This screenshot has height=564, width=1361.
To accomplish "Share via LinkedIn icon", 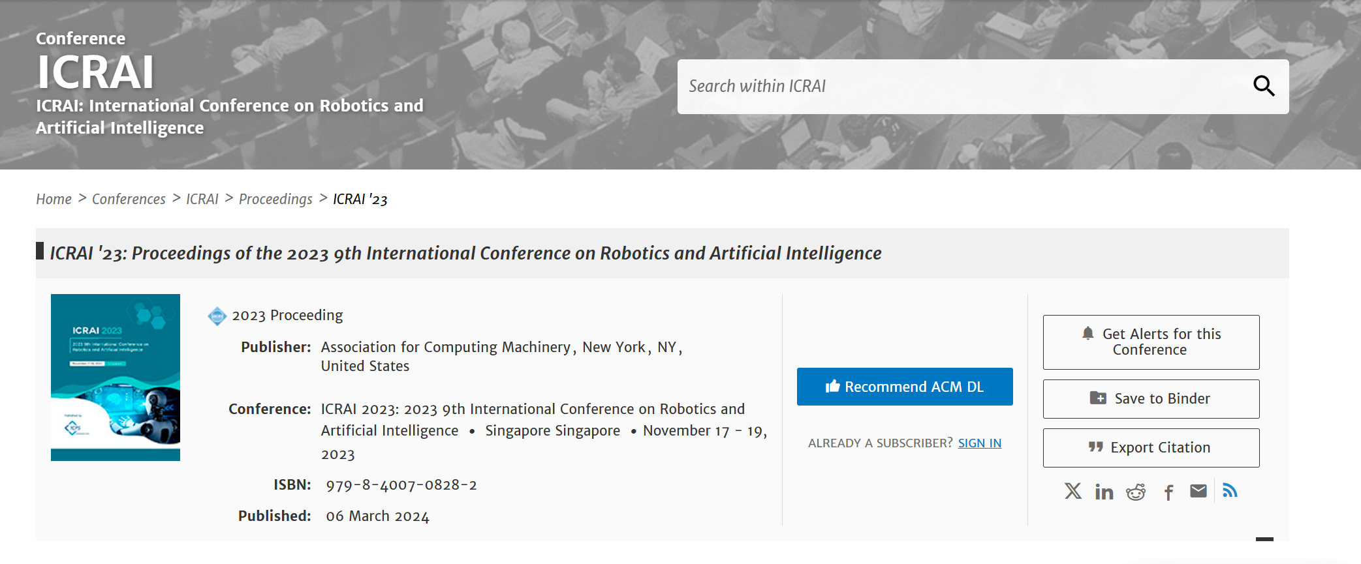I will coord(1104,492).
